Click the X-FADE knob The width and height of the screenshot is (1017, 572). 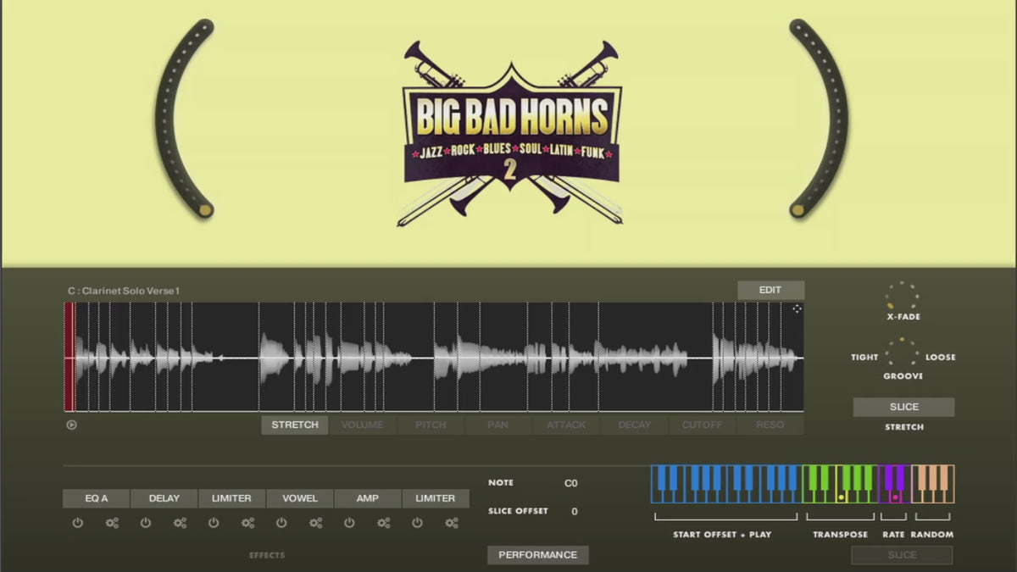point(902,297)
